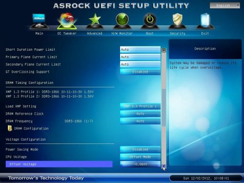The width and height of the screenshot is (244, 183).
Task: Open Offset Voltage -0.060V selector
Action: 140,164
